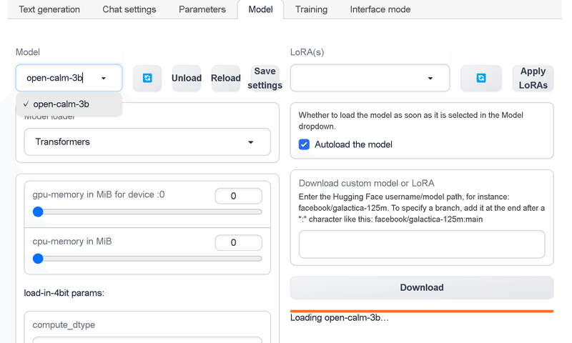Toggle Autoload the model checkbox
This screenshot has height=343, width=572.
tap(305, 144)
